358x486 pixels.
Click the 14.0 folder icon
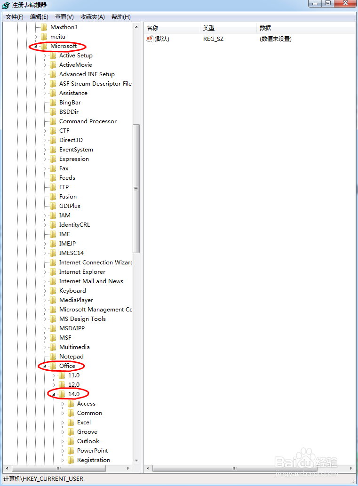point(62,394)
